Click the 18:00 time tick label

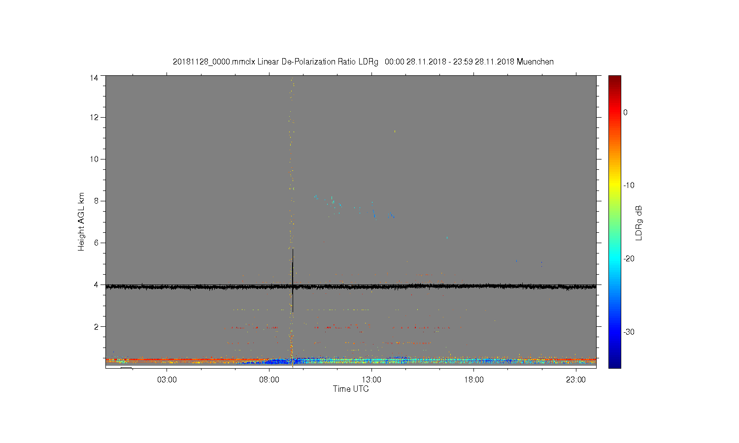point(473,380)
